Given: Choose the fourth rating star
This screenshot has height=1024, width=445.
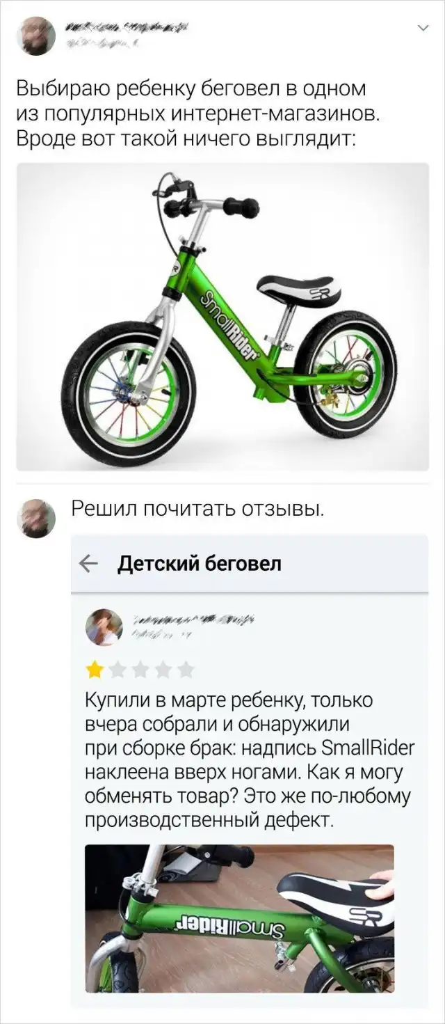Looking at the screenshot, I should pyautogui.click(x=163, y=670).
